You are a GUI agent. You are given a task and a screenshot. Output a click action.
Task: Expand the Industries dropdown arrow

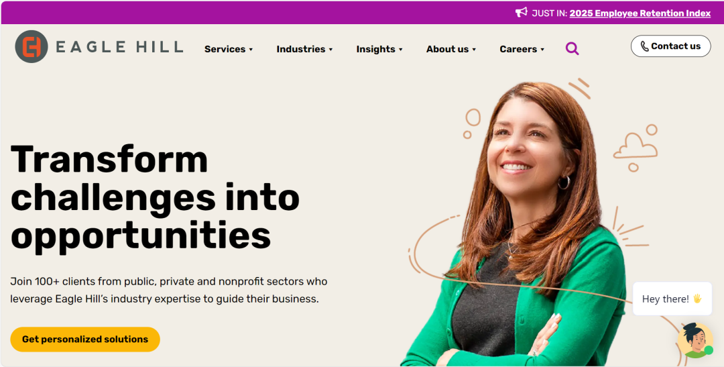click(x=330, y=50)
